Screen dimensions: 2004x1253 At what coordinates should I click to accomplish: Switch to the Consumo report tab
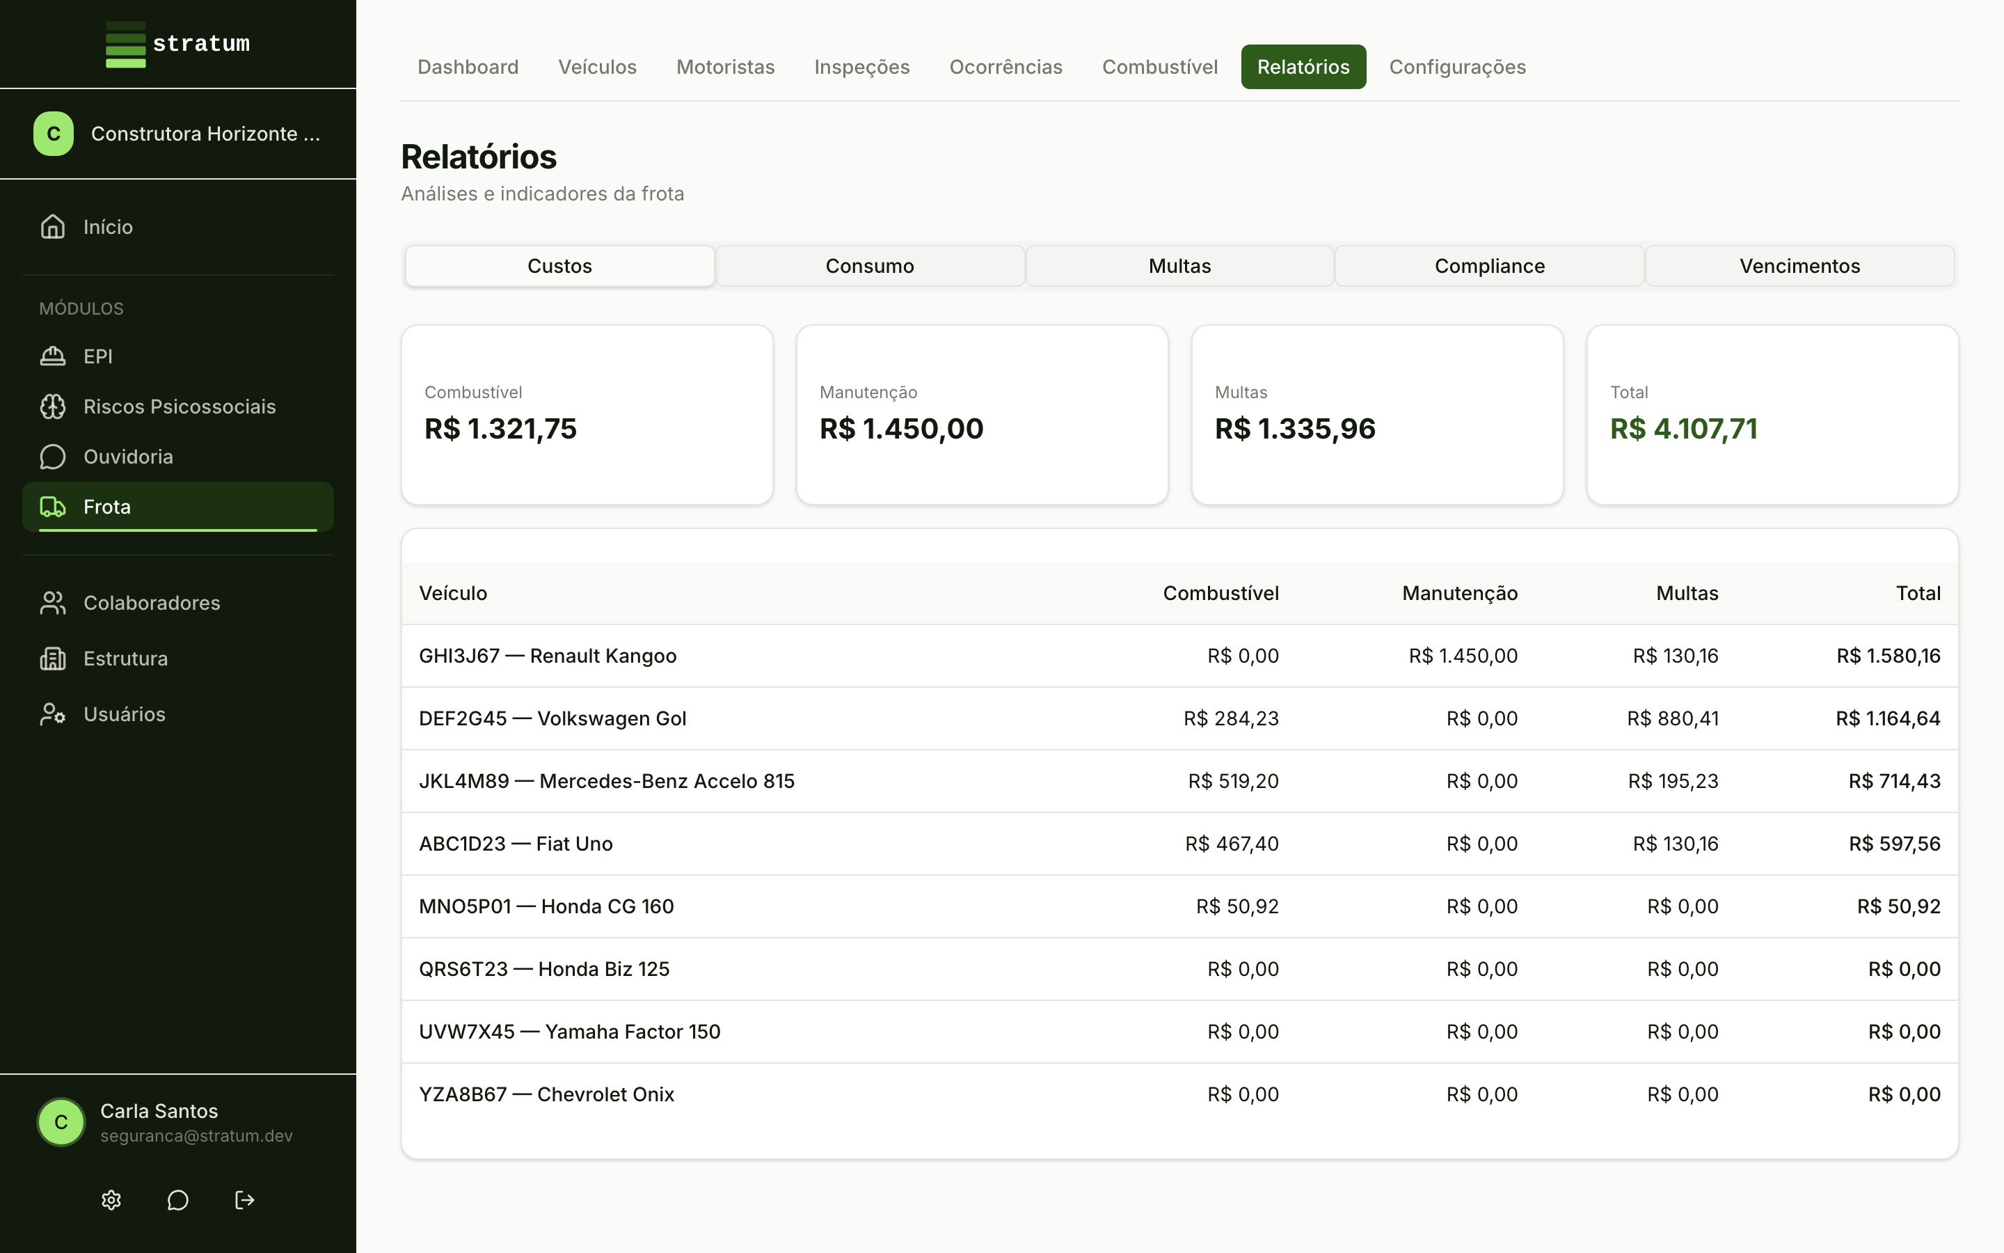[x=870, y=266]
